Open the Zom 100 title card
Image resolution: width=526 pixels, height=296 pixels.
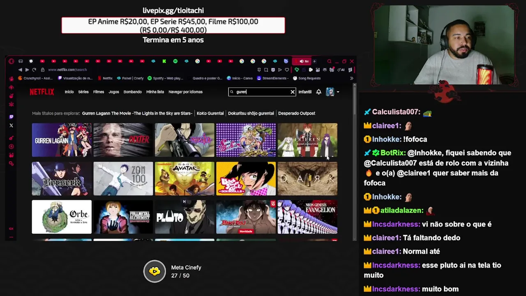pos(123,178)
